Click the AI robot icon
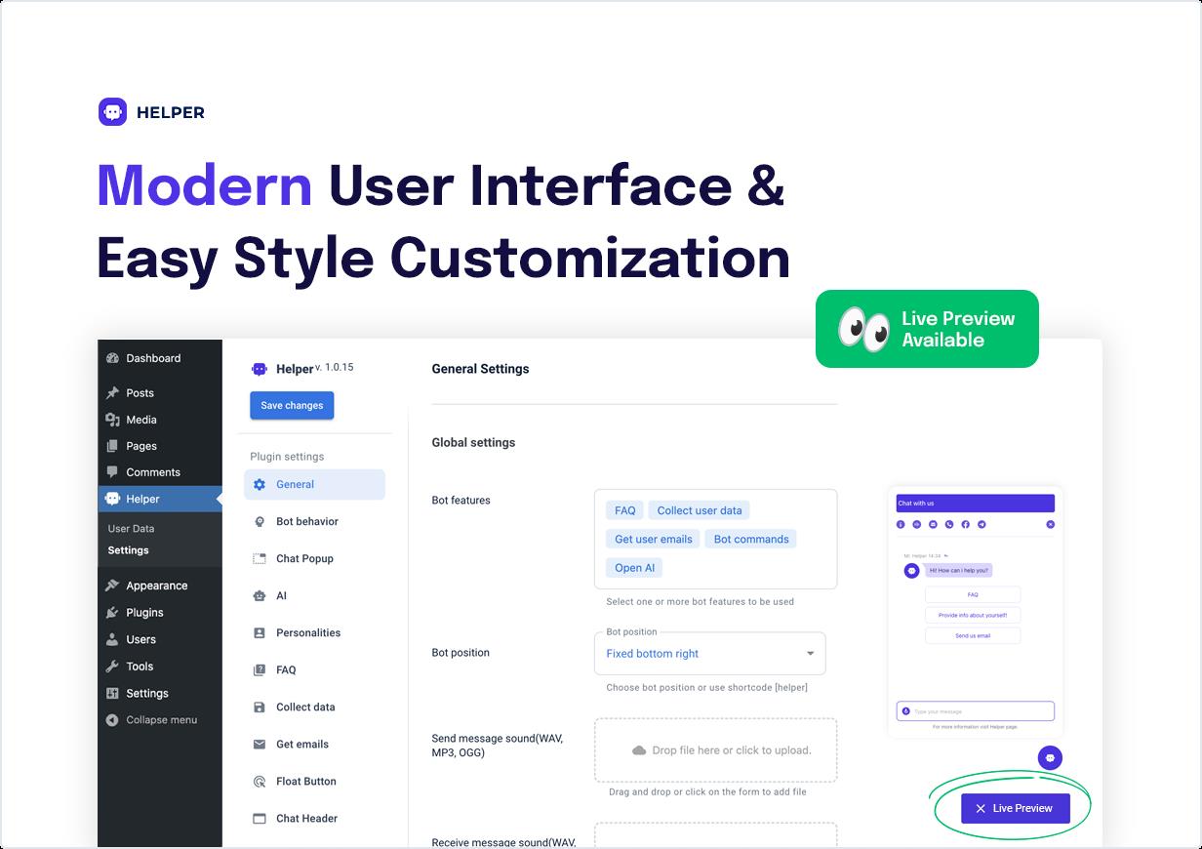This screenshot has width=1202, height=849. click(259, 596)
